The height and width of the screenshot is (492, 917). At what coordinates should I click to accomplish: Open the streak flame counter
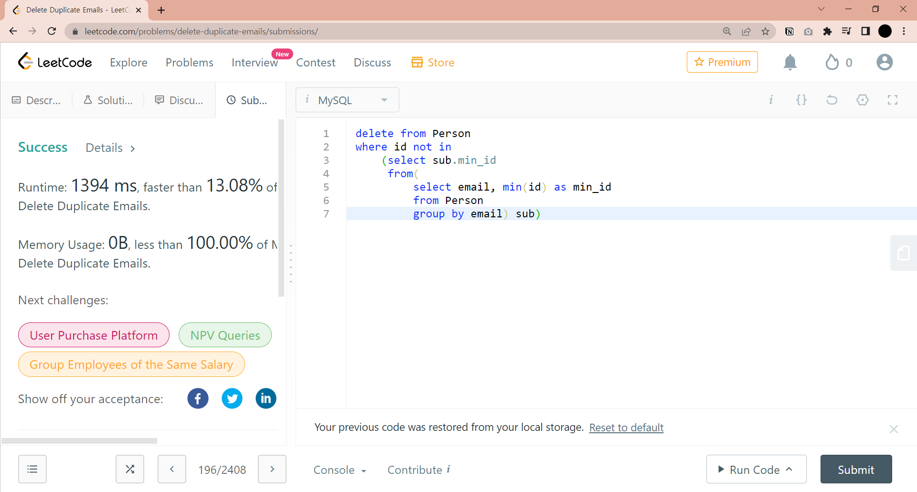(839, 62)
